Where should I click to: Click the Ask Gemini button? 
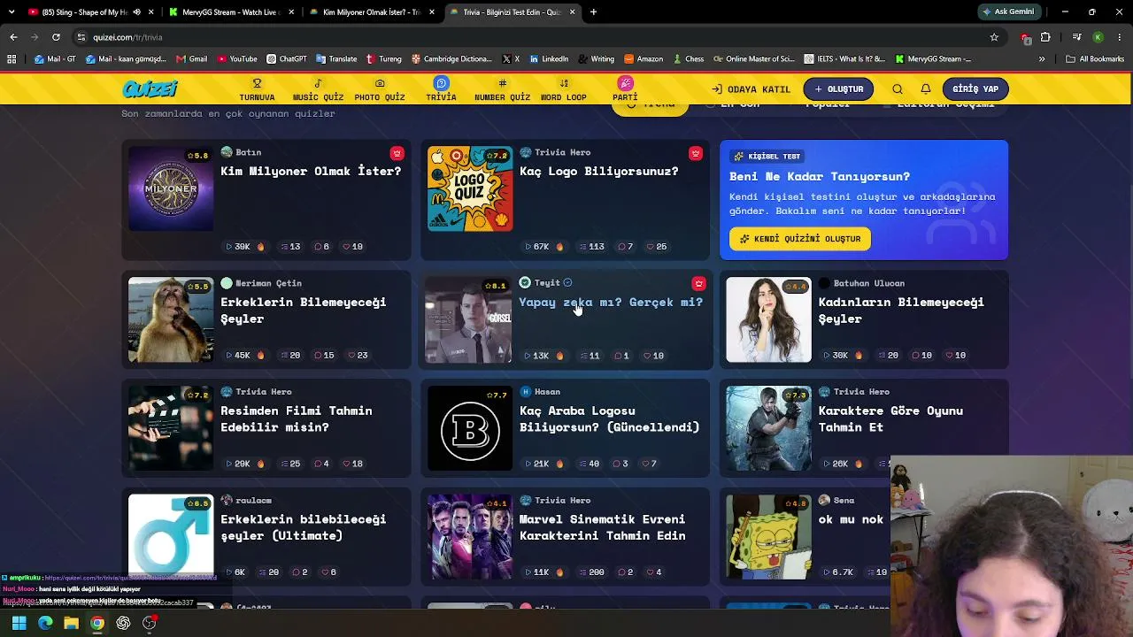click(x=1007, y=12)
